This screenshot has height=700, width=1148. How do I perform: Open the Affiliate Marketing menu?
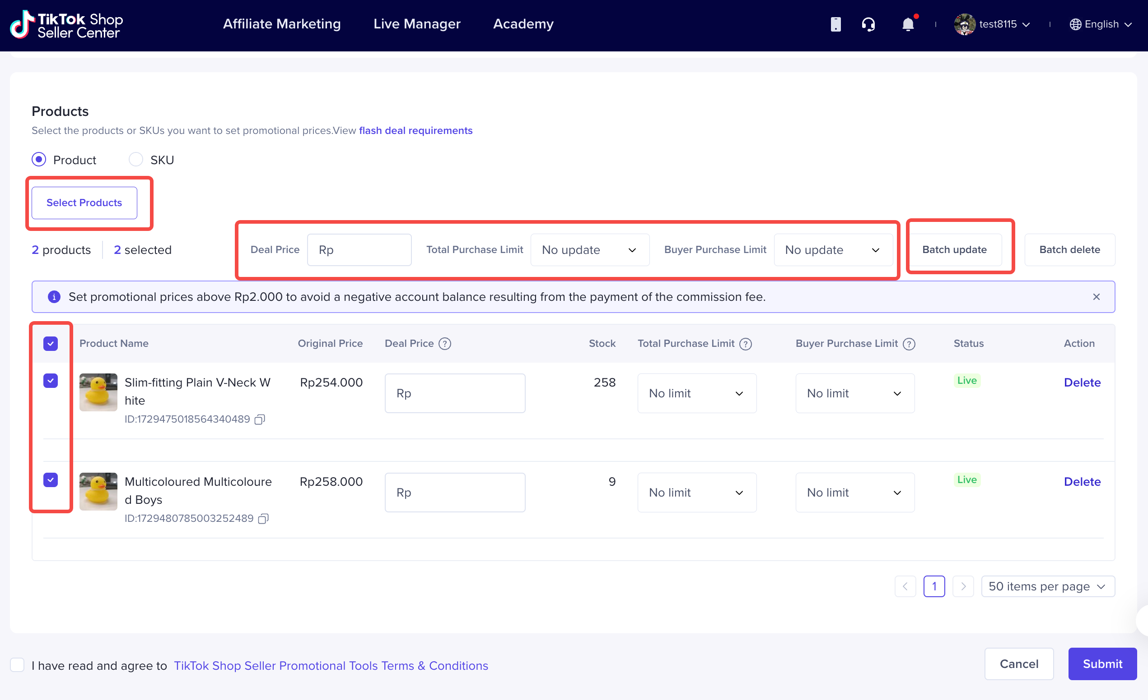[x=282, y=24]
